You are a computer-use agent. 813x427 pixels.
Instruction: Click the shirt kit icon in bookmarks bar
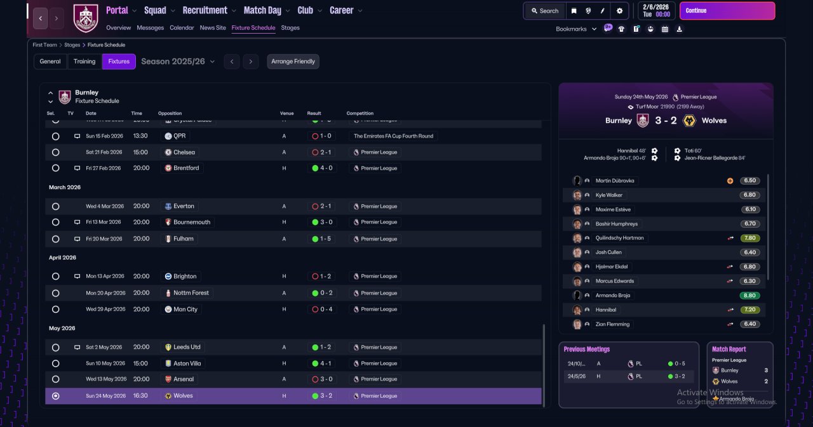pos(621,29)
